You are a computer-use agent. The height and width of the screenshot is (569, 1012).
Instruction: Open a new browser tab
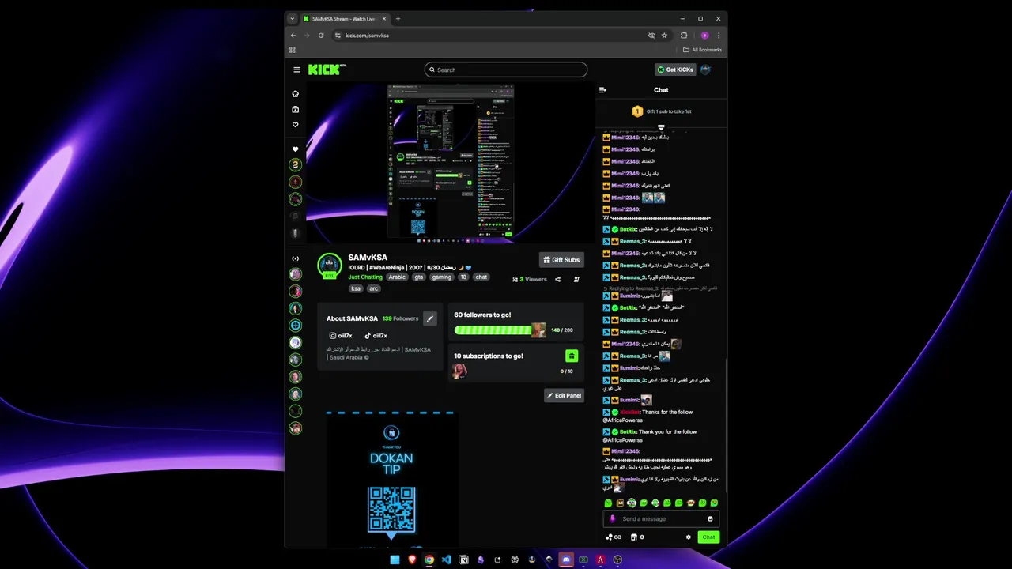pyautogui.click(x=398, y=18)
